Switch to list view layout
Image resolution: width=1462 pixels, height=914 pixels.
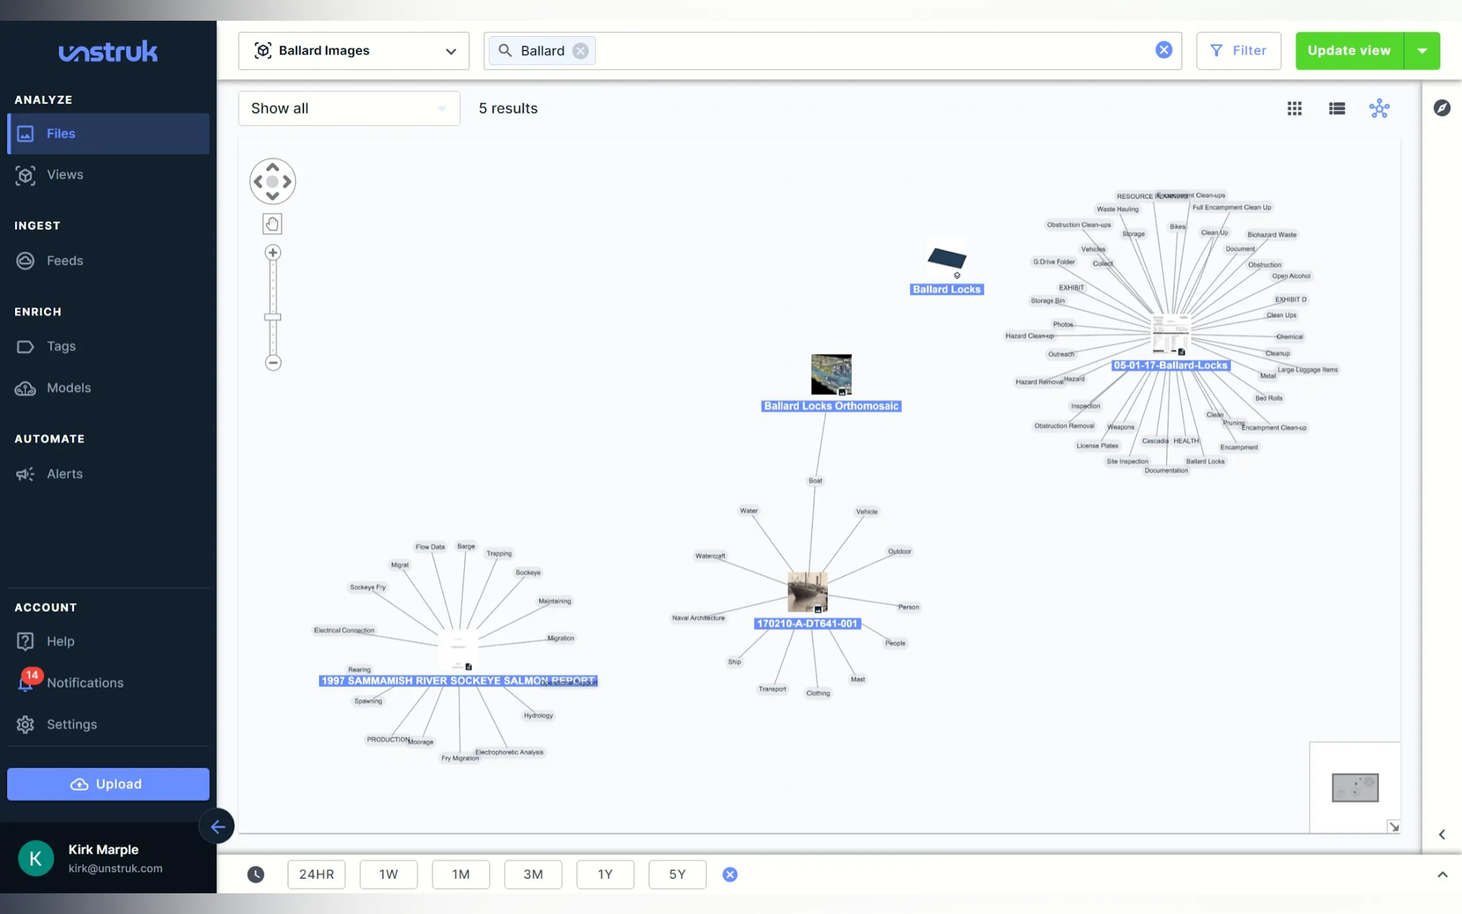point(1337,109)
